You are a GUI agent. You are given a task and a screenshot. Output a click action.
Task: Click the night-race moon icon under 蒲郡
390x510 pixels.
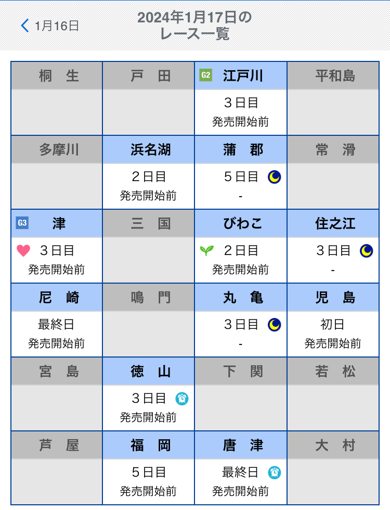(275, 177)
